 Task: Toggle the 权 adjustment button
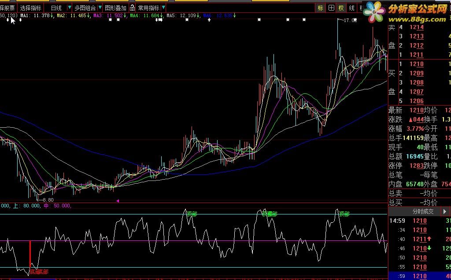(341, 8)
